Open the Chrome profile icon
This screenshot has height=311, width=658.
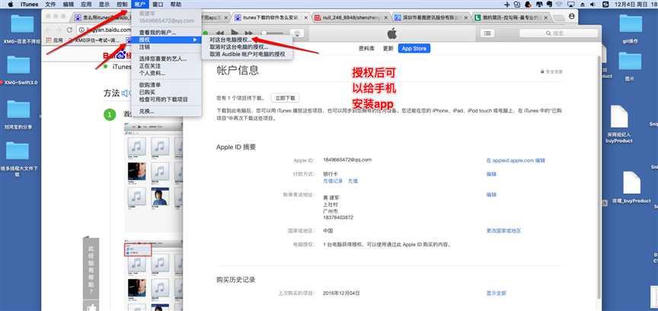coord(571,16)
